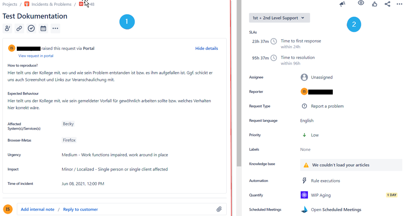Viewport: 404px width, 216px height.
Task: Switch to the Add internal note tab
Action: 37,209
